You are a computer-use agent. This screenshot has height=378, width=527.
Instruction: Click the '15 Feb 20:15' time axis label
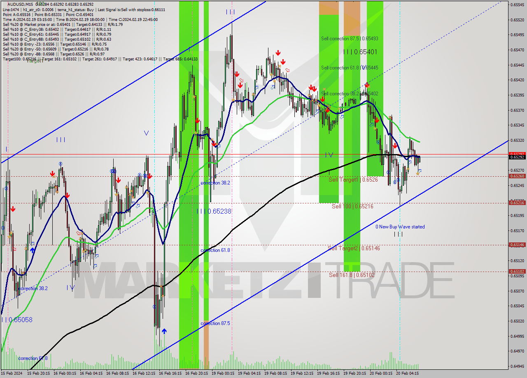(x=39, y=373)
